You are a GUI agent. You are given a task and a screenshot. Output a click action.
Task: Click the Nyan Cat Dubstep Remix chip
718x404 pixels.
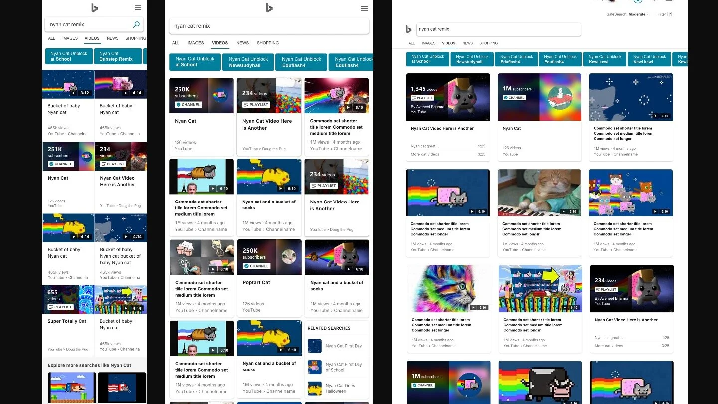click(119, 56)
